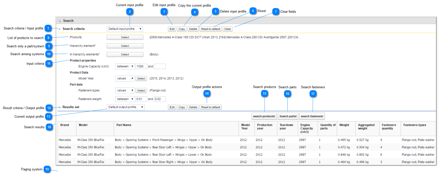The width and height of the screenshot is (438, 177).
Task: Select Rear Door Left Hinges Upper row
Action: (x=247, y=147)
